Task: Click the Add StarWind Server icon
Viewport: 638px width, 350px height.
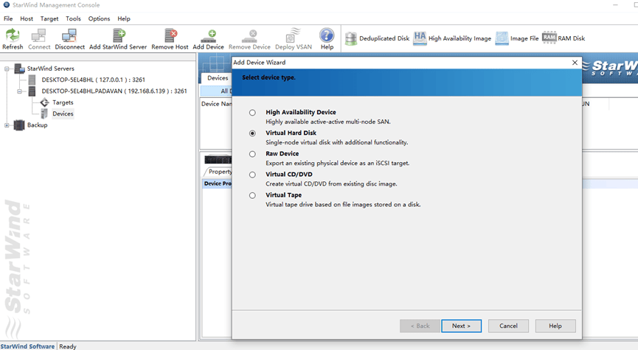Action: click(119, 35)
